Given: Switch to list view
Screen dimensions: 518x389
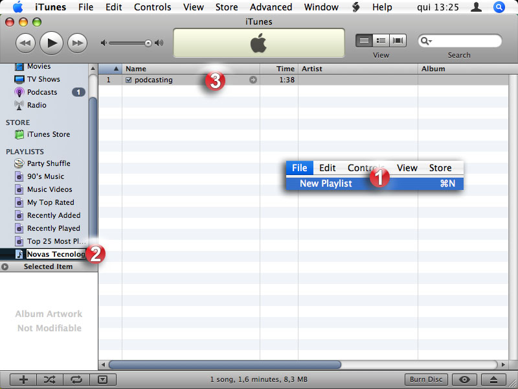Looking at the screenshot, I should click(x=364, y=41).
